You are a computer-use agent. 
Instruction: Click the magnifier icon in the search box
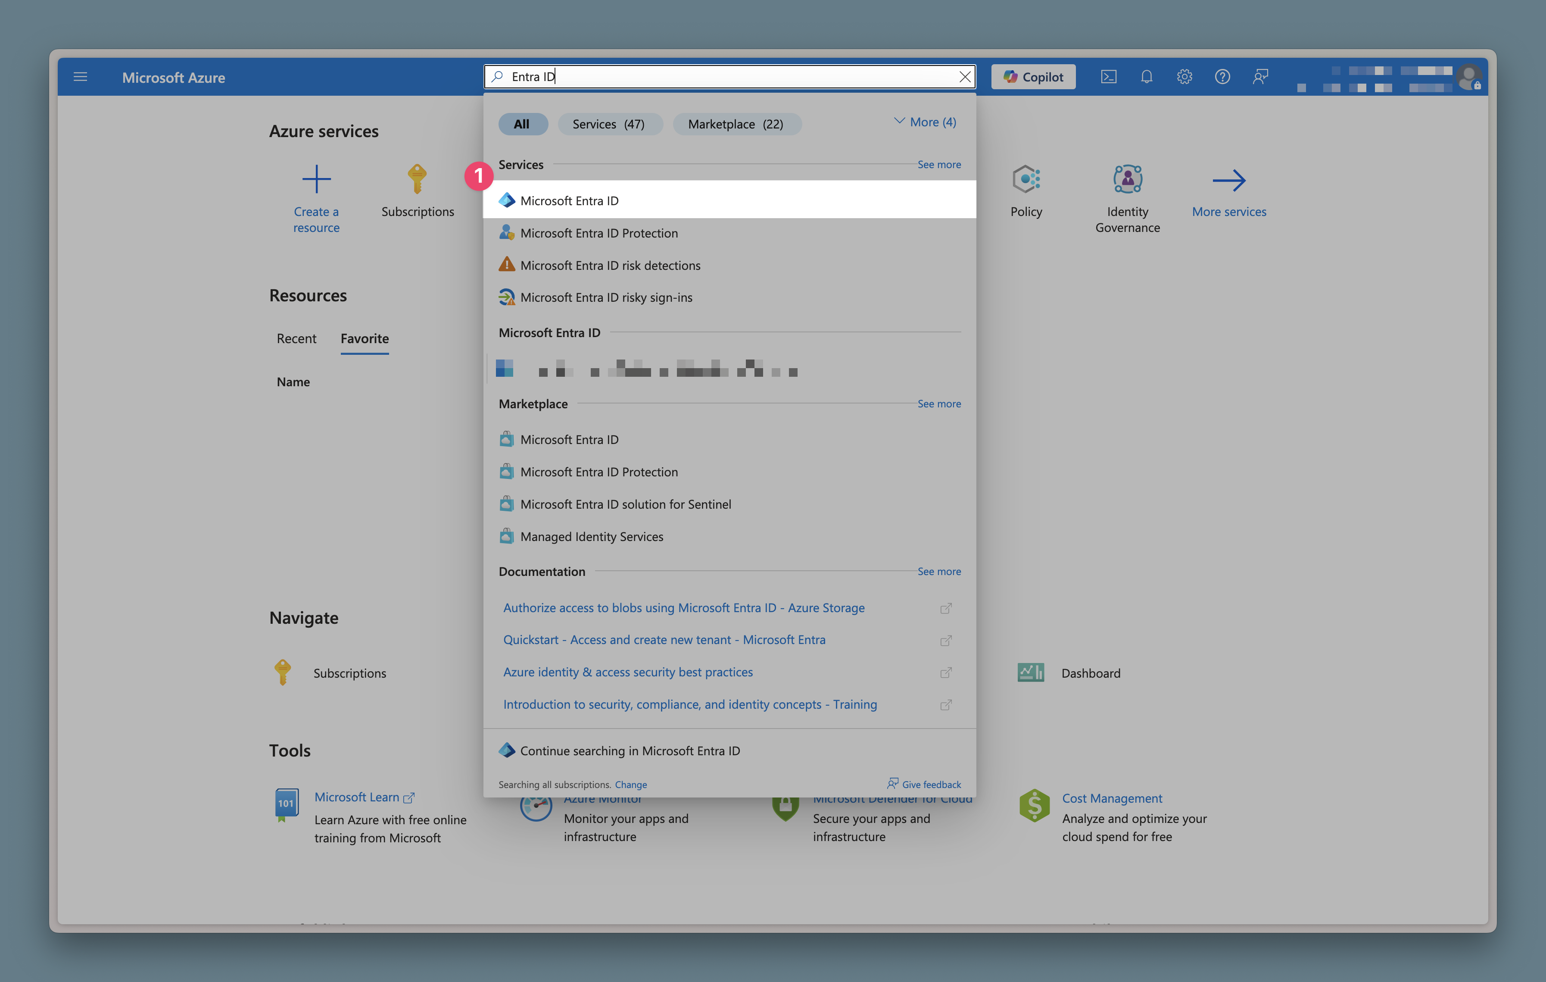[497, 77]
